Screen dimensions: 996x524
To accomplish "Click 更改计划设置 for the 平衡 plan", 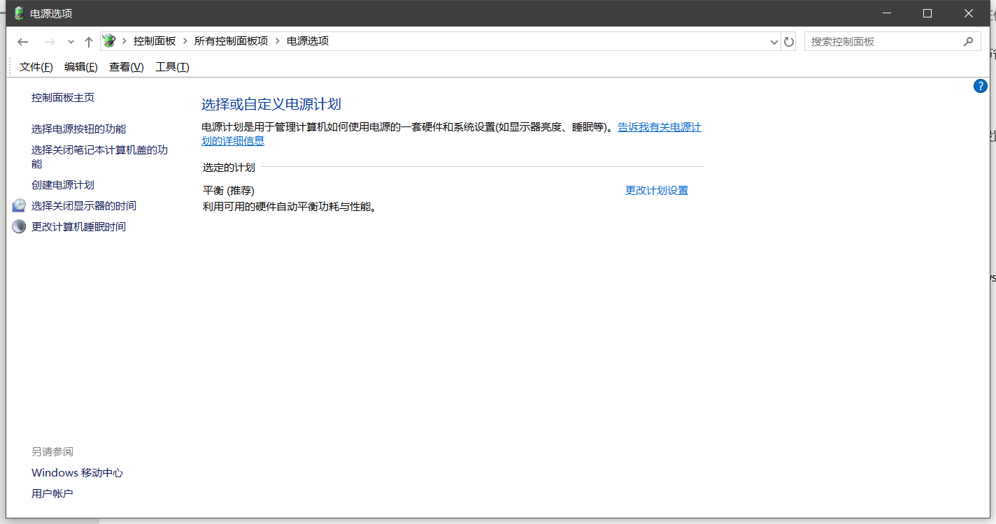I will [657, 191].
